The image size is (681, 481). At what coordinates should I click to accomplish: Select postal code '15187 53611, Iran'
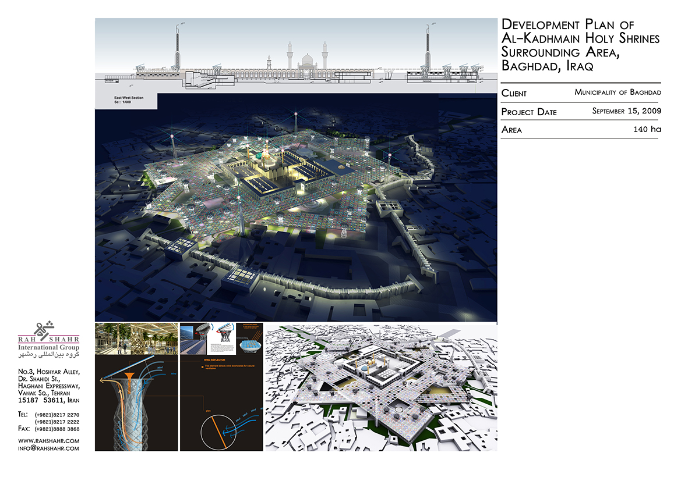pos(49,400)
